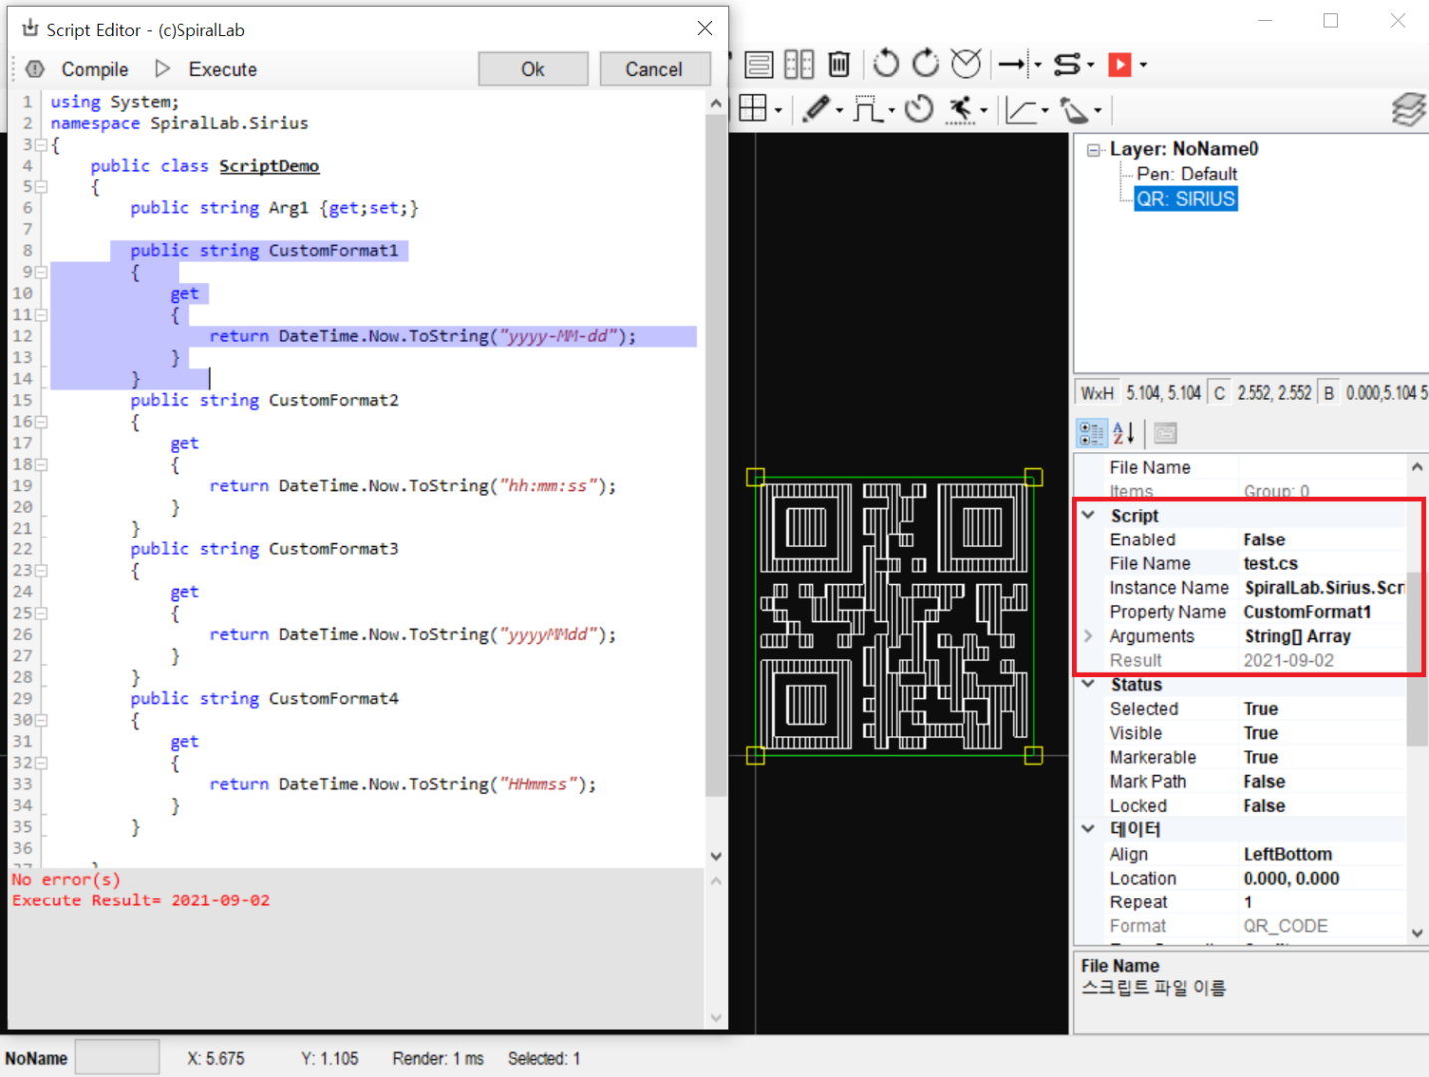Click the two-column layout icon in main toolbar
The width and height of the screenshot is (1429, 1077).
(x=799, y=65)
